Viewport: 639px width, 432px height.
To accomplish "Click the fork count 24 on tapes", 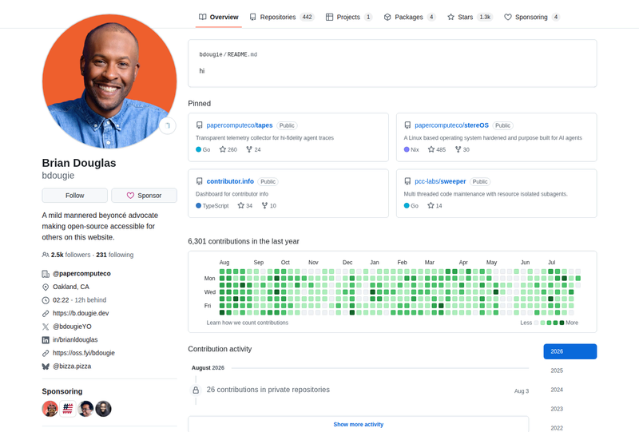I will [x=253, y=149].
